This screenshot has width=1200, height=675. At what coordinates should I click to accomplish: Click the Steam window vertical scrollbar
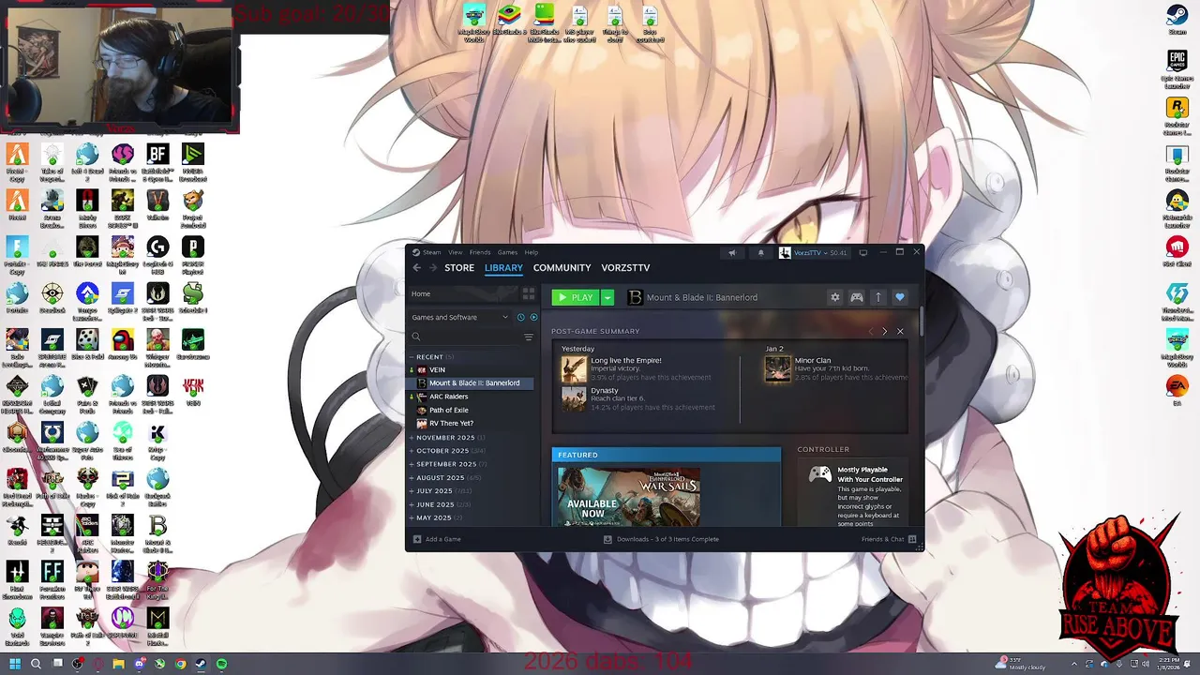[922, 322]
